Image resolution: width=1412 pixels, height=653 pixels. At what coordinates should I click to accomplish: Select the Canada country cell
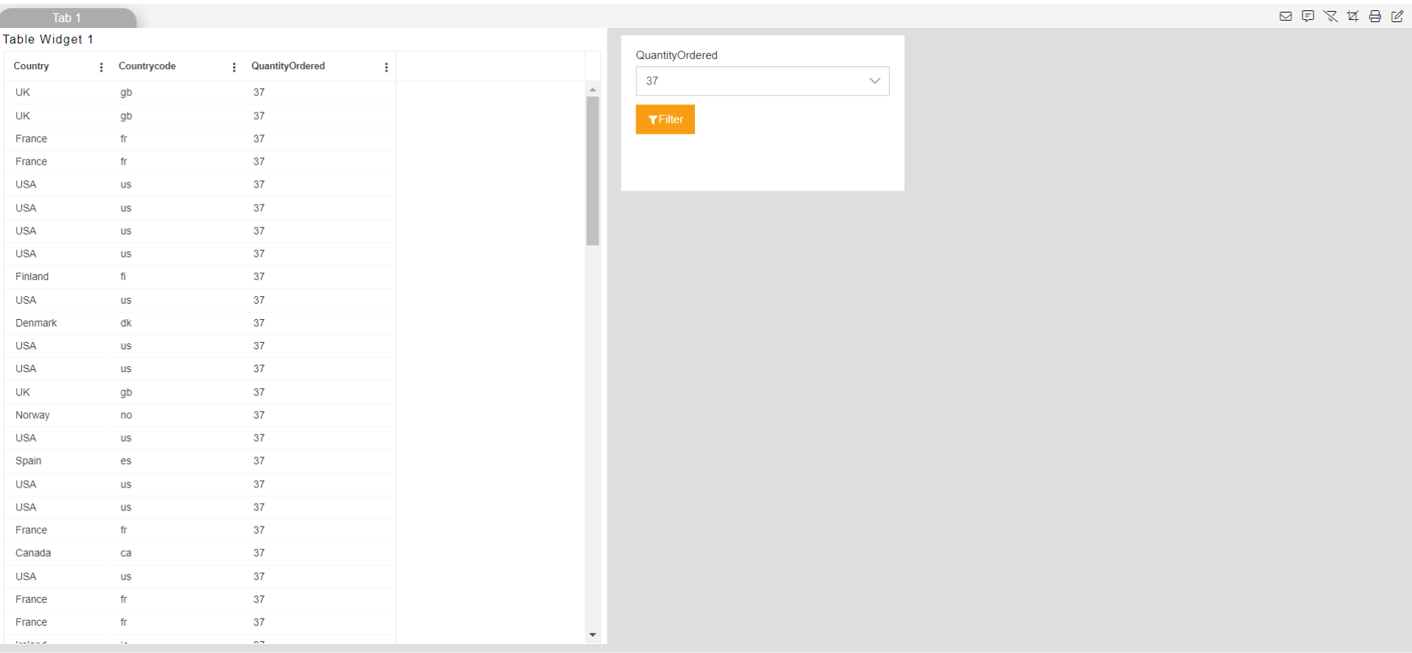33,553
